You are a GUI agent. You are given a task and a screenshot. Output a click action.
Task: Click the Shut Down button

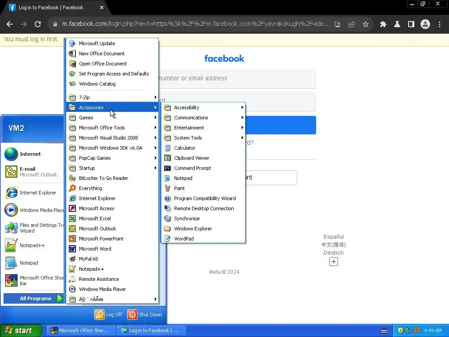pyautogui.click(x=145, y=314)
